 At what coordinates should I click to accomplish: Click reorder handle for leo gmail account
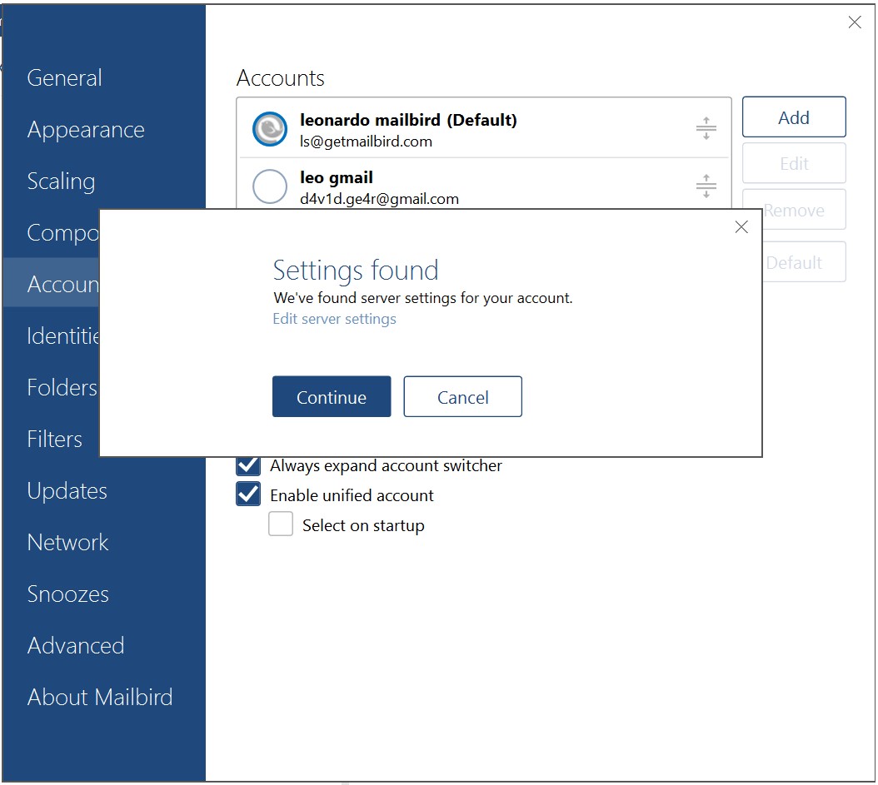(x=706, y=186)
